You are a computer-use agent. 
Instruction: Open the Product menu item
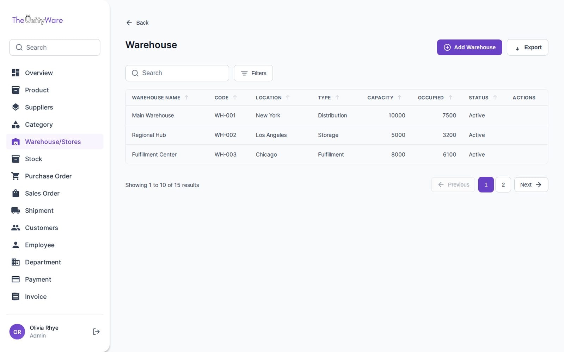(55, 90)
